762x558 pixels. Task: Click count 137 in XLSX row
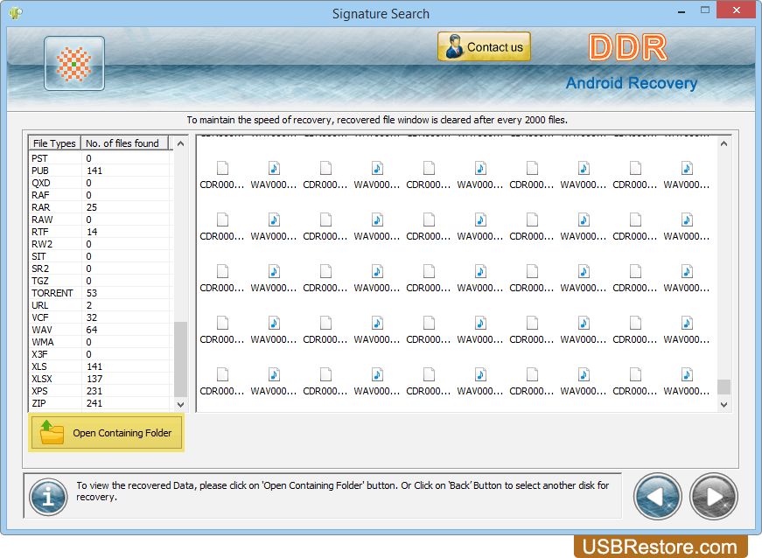click(94, 379)
